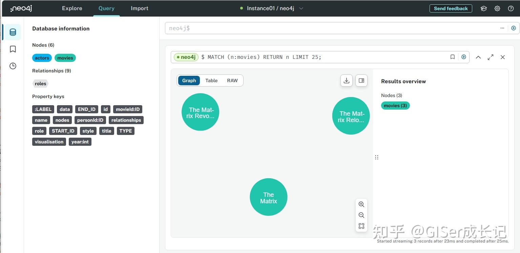Open Neo4j settings with the gear icon
The height and width of the screenshot is (253, 520).
(x=497, y=8)
